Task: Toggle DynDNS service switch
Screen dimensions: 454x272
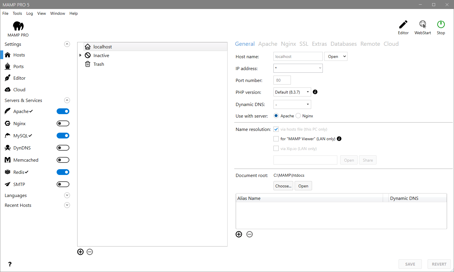Action: pos(63,148)
